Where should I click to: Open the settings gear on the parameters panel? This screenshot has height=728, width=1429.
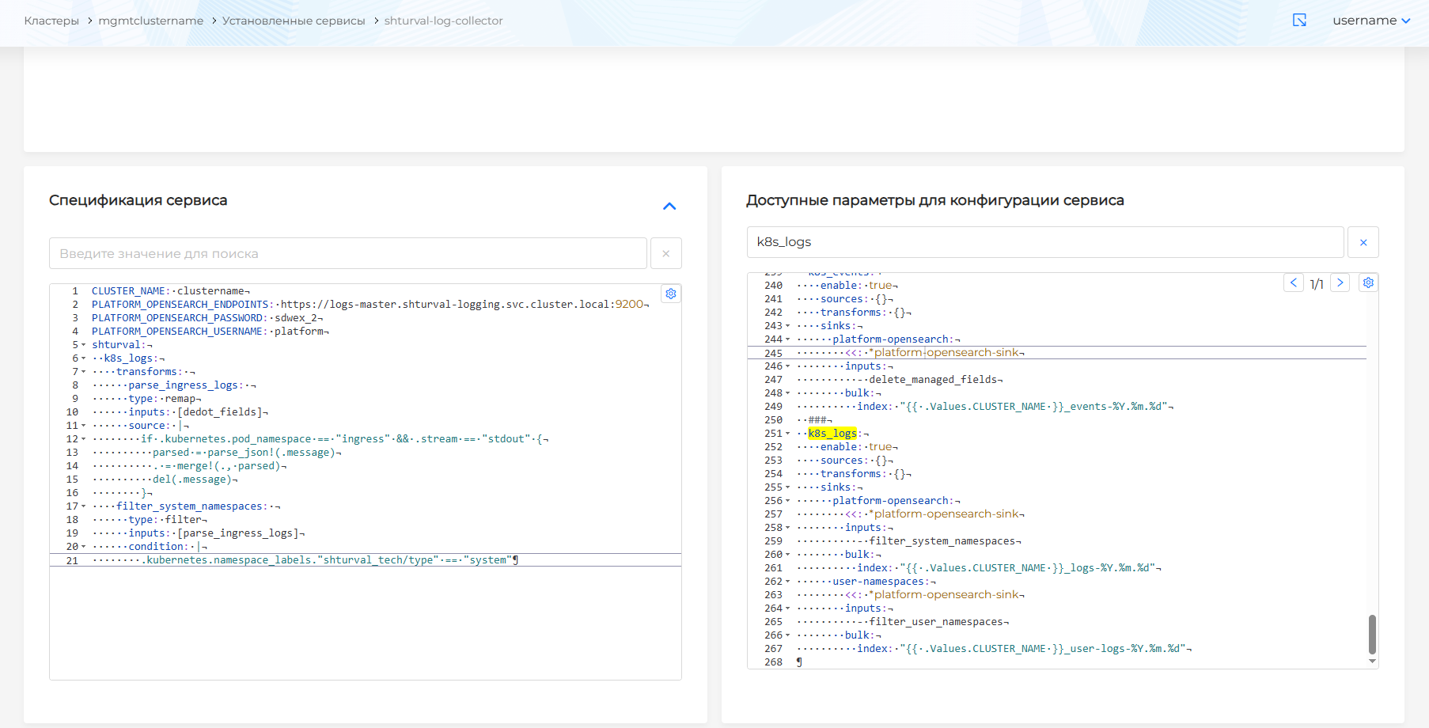1368,282
